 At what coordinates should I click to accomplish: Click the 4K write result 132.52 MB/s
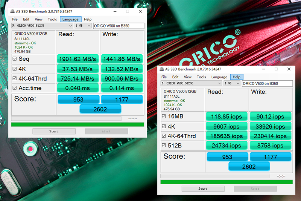pos(122,69)
